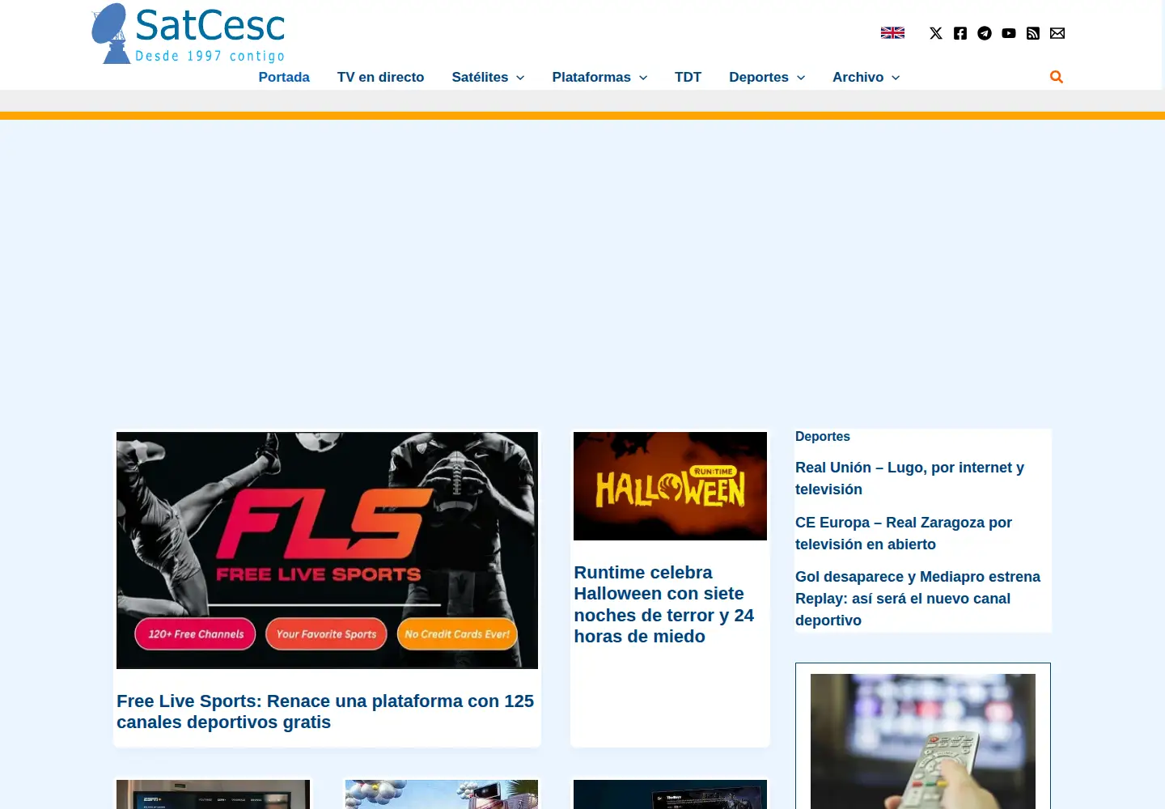
Task: Open the TV remote control image
Action: (923, 741)
